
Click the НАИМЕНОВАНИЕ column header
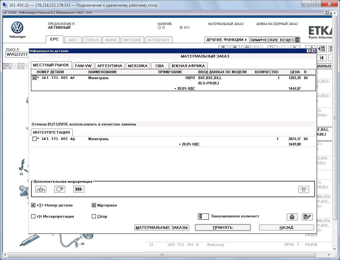(x=103, y=72)
